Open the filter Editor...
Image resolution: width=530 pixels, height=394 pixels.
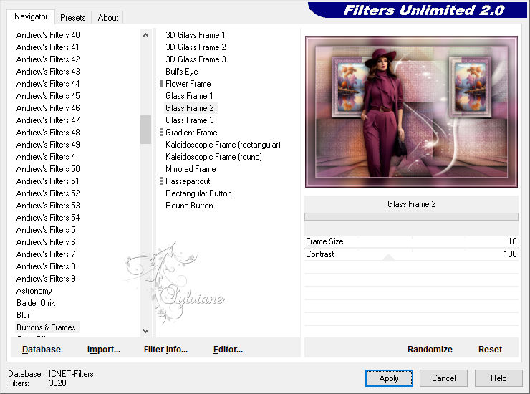pos(228,350)
